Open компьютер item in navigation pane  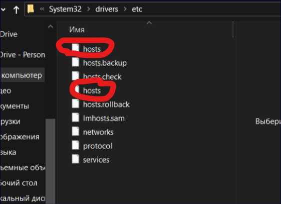point(21,75)
